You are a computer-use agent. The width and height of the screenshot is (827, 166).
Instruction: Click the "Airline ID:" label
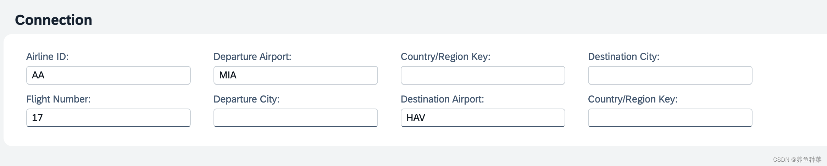coord(48,57)
